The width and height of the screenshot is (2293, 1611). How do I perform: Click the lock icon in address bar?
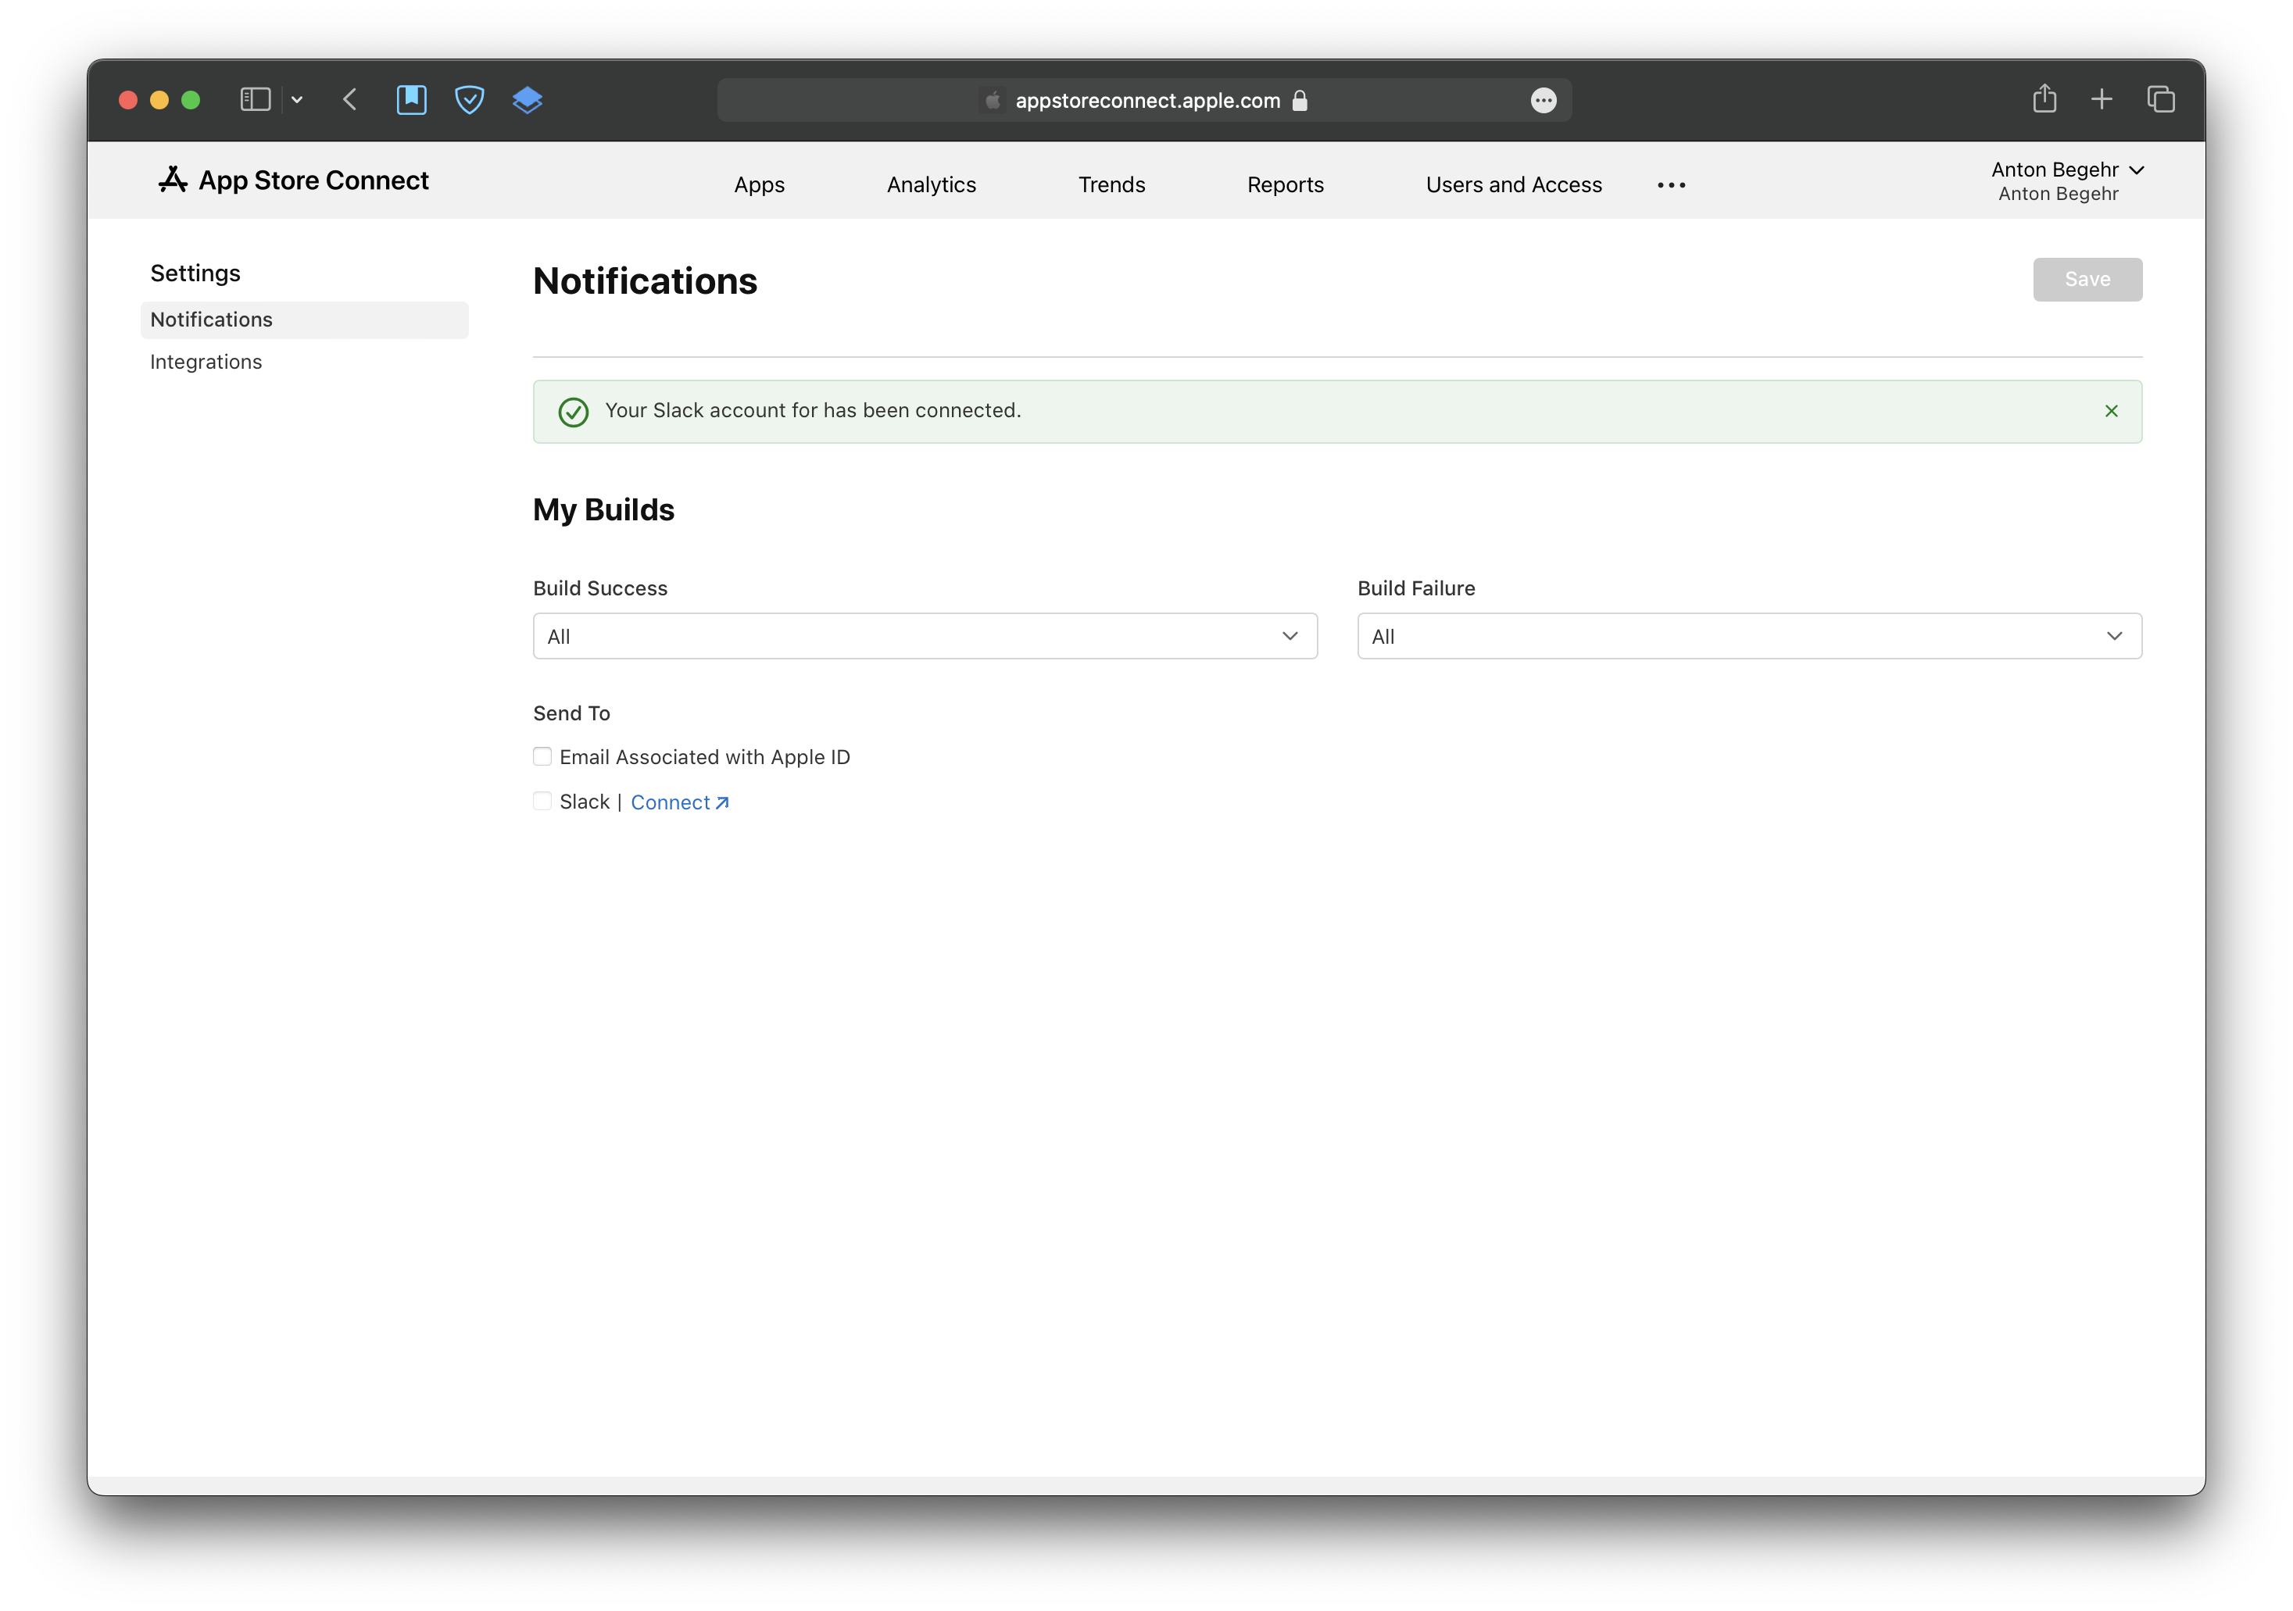point(1300,101)
